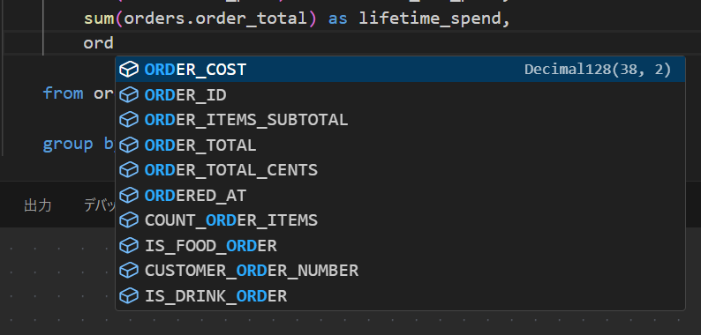The height and width of the screenshot is (335, 701).
Task: Select CUSTOMER_ORDER_NUMBER completion
Action: (400, 271)
